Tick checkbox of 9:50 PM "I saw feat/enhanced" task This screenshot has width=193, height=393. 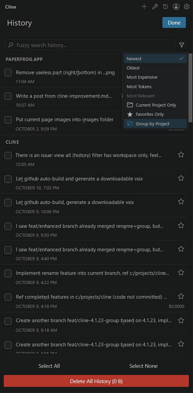8,226
